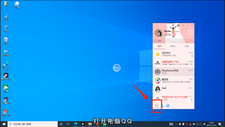Click the plus icon in QQ title bar
Screen dimensions: 225x127
183,25
